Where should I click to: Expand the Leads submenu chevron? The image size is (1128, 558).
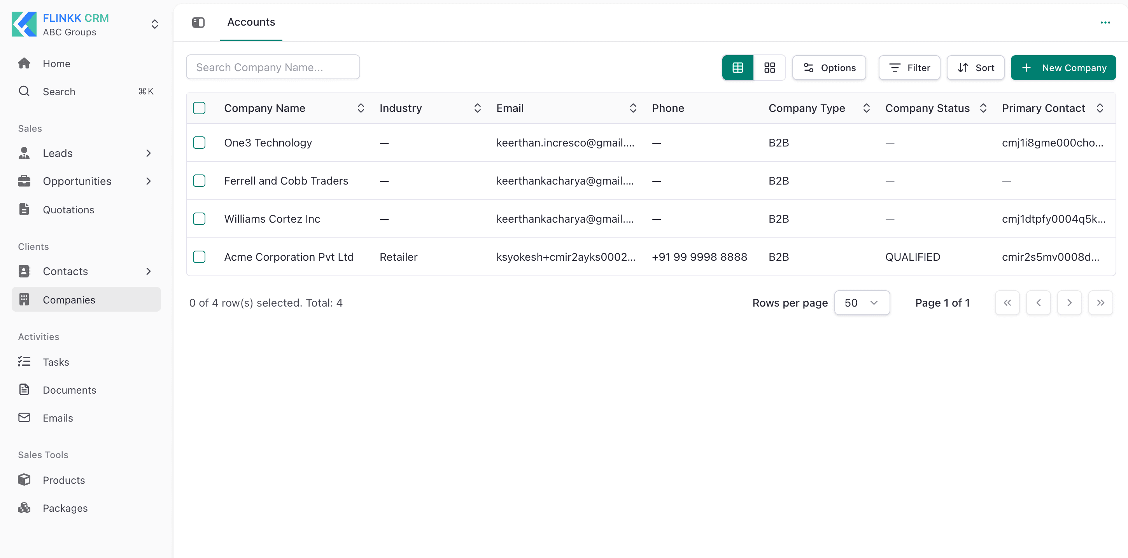point(149,153)
